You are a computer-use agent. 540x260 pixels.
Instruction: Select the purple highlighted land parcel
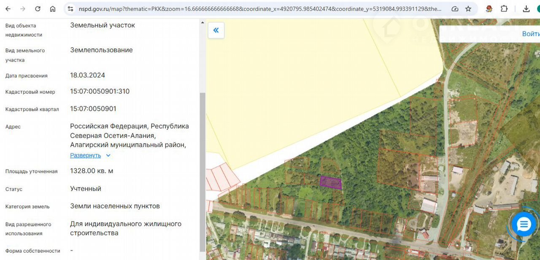click(x=330, y=182)
